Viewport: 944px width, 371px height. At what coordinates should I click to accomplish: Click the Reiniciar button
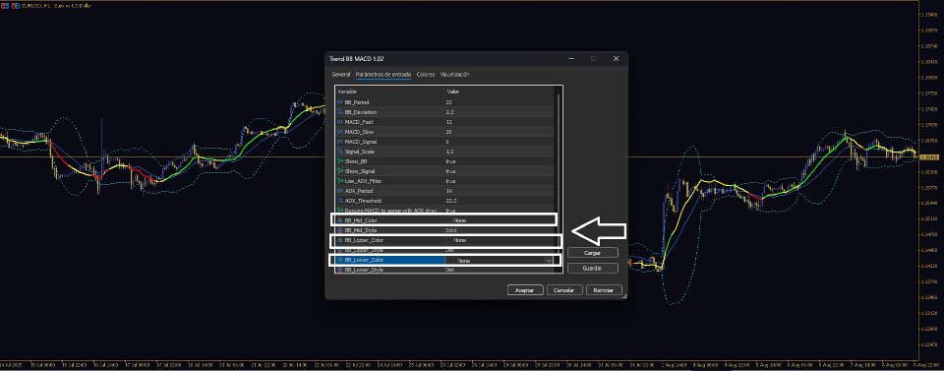pos(604,289)
